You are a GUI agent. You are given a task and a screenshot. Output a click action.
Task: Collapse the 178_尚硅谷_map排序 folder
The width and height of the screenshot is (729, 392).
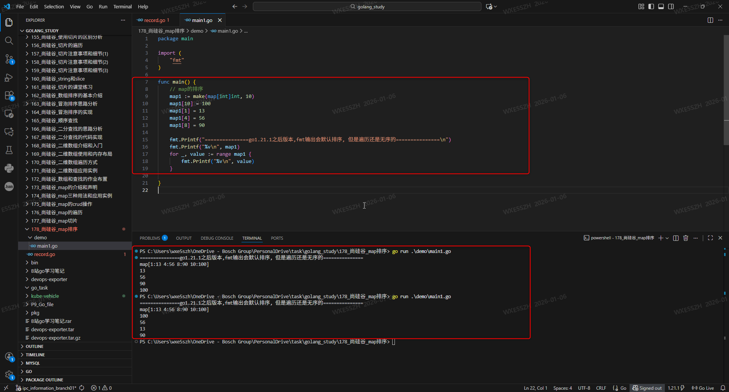tap(75, 229)
